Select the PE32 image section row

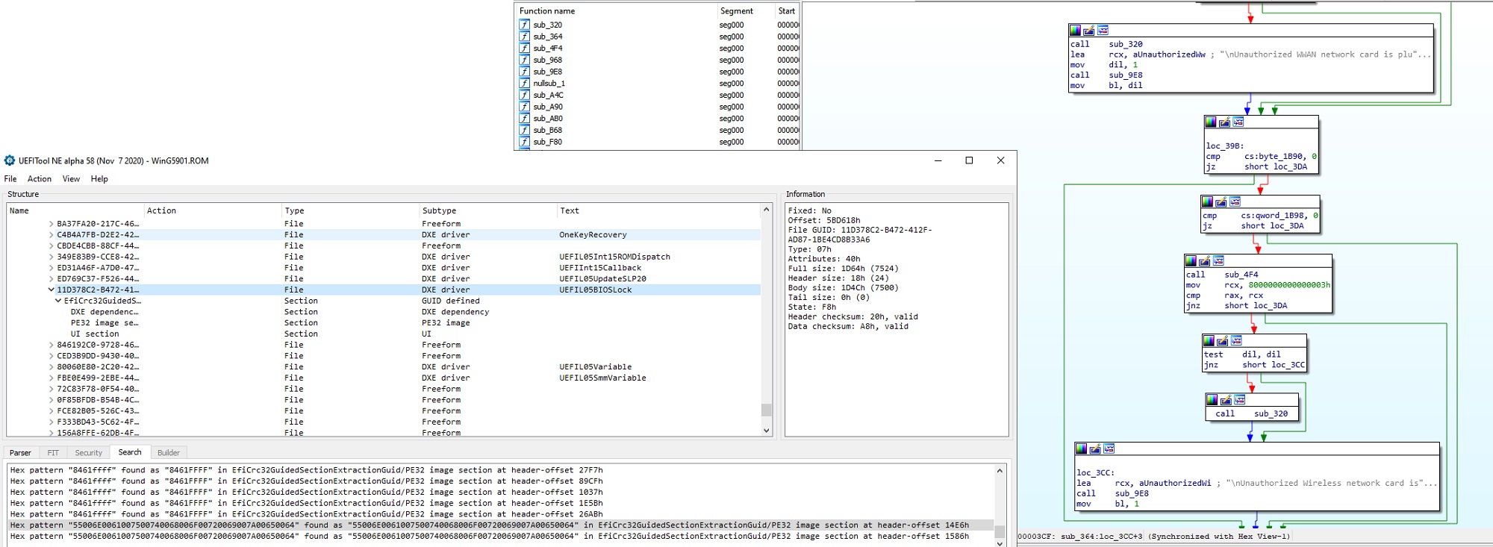click(x=105, y=323)
